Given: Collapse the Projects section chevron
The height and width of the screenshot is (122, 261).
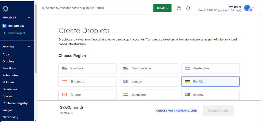Looking at the screenshot, I should tap(29, 18).
